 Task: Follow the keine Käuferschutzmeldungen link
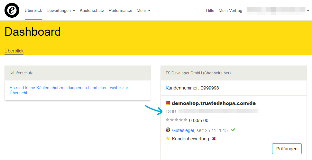tap(69, 90)
